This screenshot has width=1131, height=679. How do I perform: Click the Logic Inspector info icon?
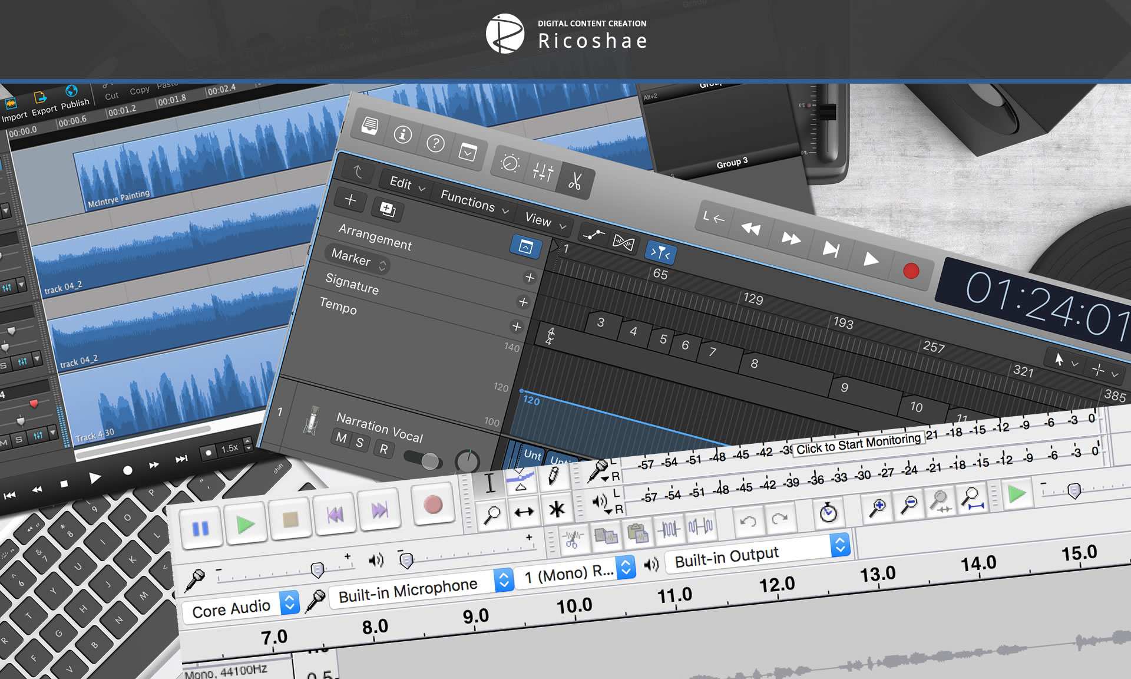(403, 134)
